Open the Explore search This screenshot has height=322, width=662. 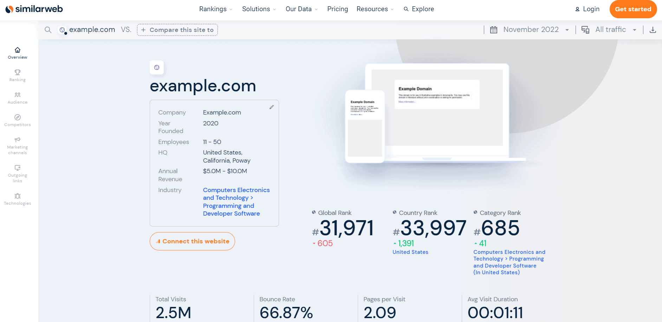point(419,9)
